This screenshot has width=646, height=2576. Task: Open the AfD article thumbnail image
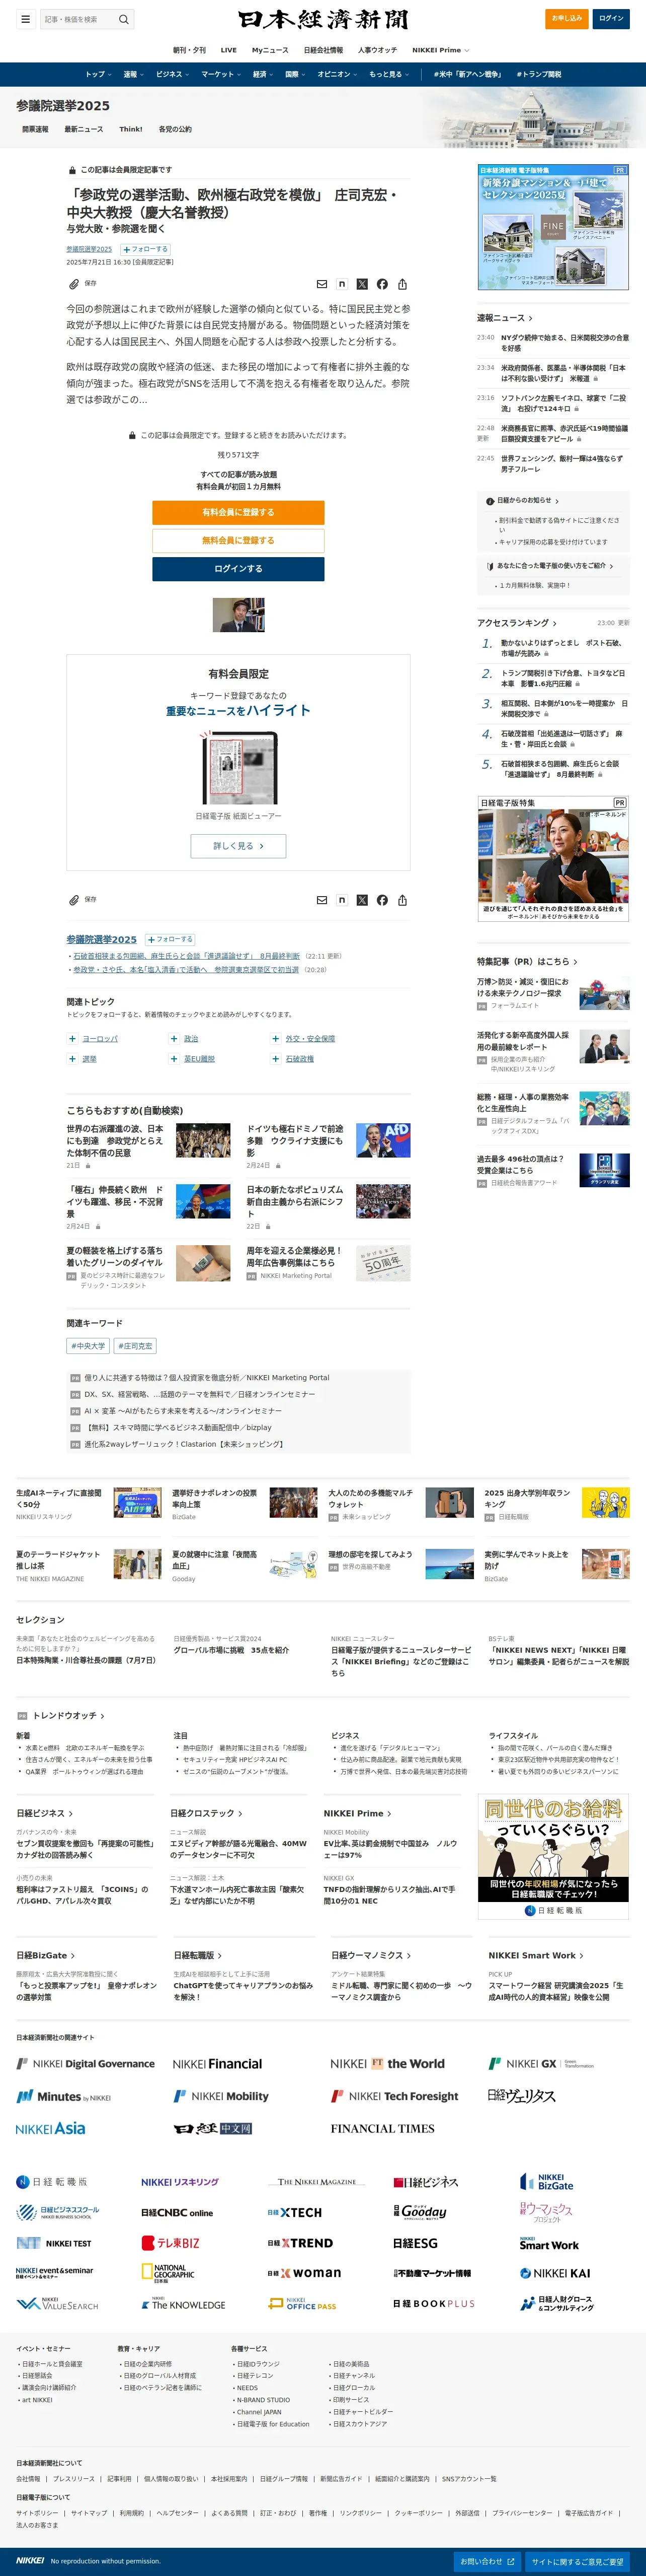pos(383,1140)
